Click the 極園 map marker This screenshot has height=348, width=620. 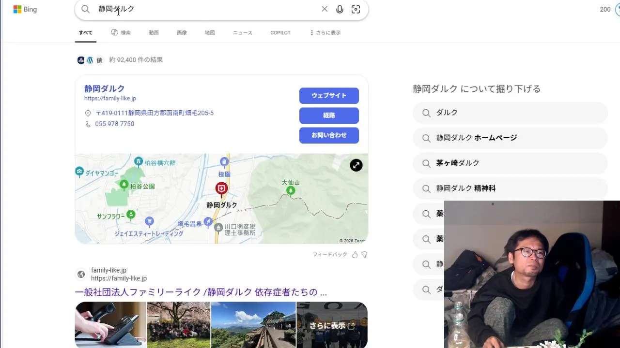point(224,161)
